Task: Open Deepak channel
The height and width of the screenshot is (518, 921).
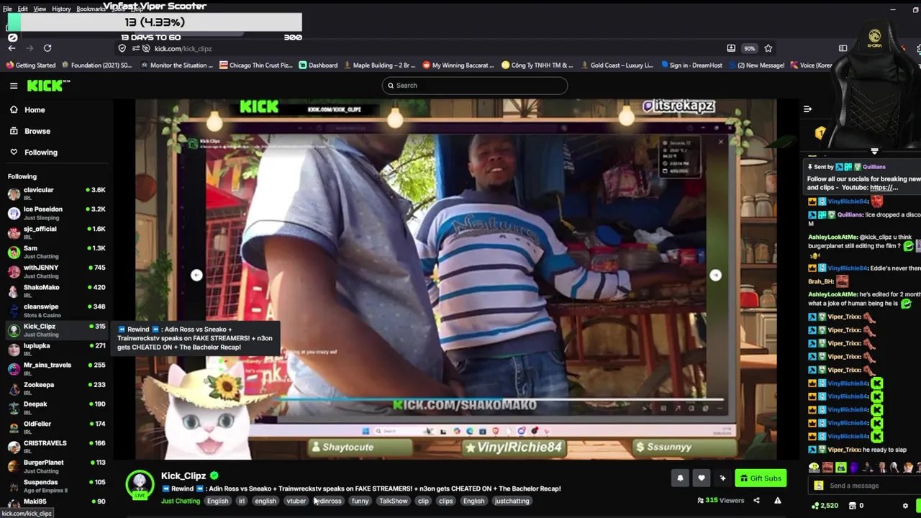Action: (x=56, y=407)
